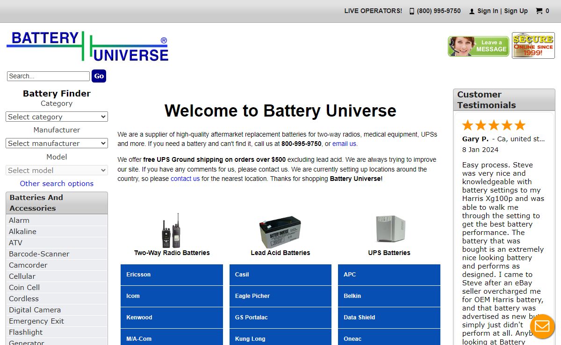Expand the Select manufacturer dropdown

coord(57,143)
